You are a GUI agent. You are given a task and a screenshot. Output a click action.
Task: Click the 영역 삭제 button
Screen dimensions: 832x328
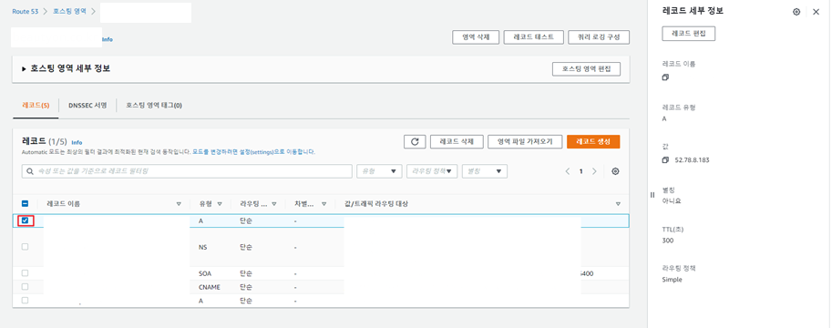tap(476, 37)
